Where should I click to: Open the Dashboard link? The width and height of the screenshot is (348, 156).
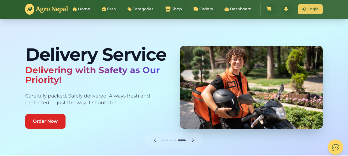238,9
